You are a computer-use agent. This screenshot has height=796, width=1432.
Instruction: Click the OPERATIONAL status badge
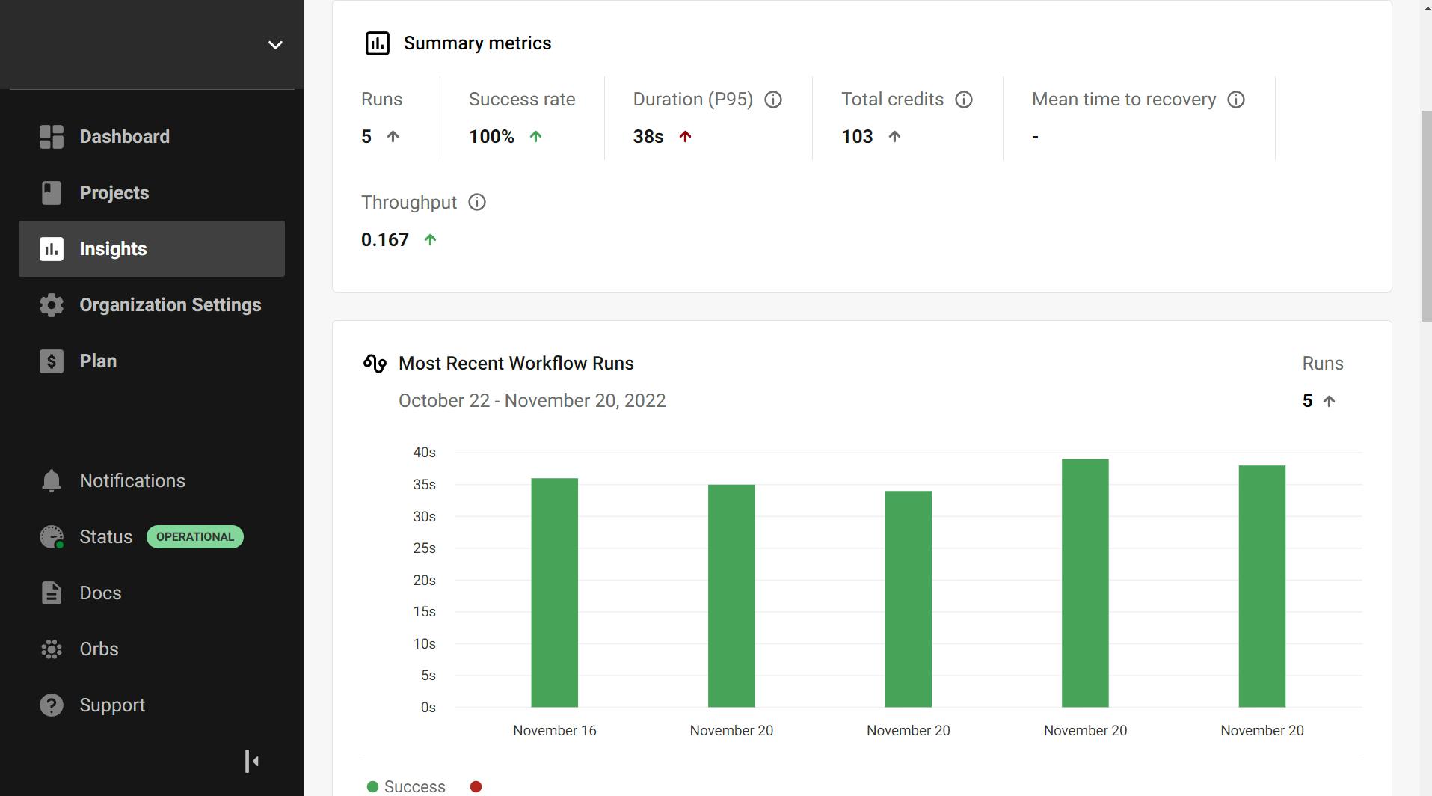194,537
